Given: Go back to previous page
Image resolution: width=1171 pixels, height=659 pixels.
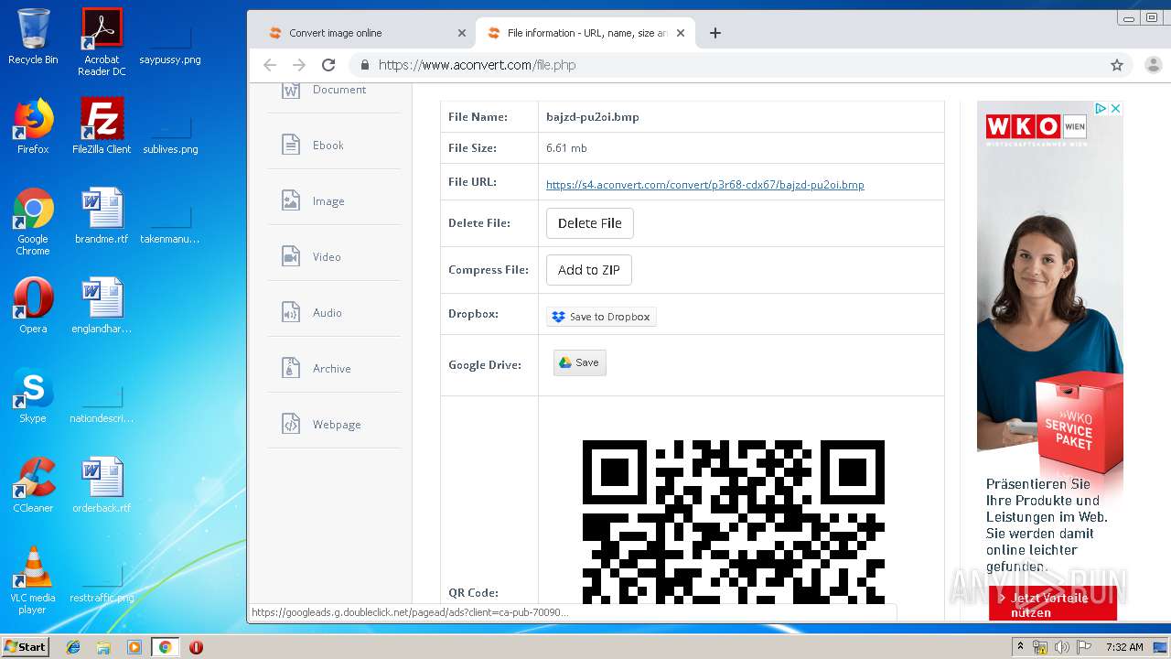Looking at the screenshot, I should 269,65.
